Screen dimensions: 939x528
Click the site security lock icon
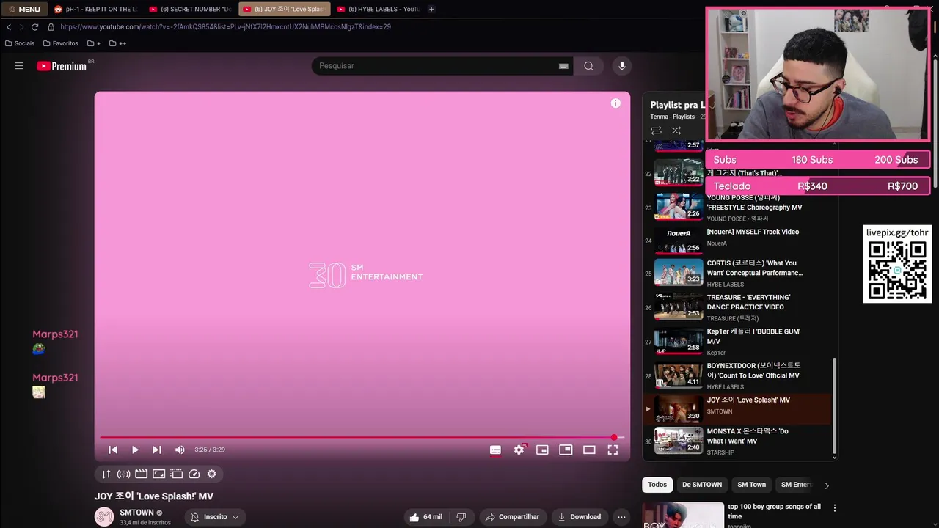[51, 27]
